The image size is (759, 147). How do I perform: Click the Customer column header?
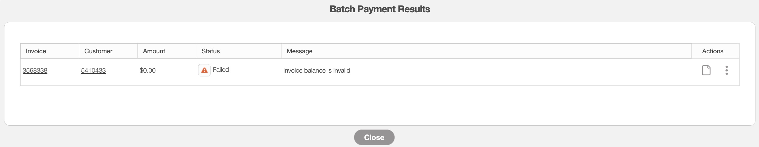point(98,51)
